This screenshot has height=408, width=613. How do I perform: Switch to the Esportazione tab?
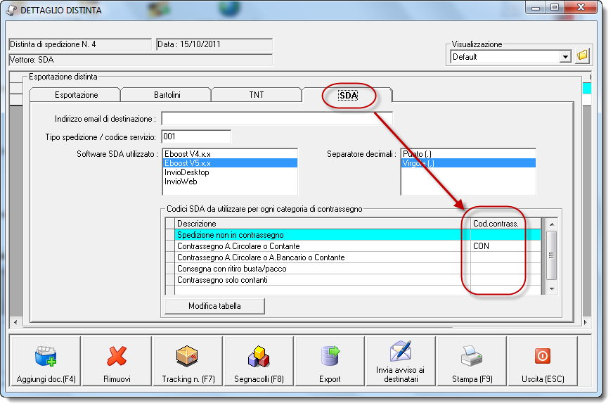(x=76, y=95)
